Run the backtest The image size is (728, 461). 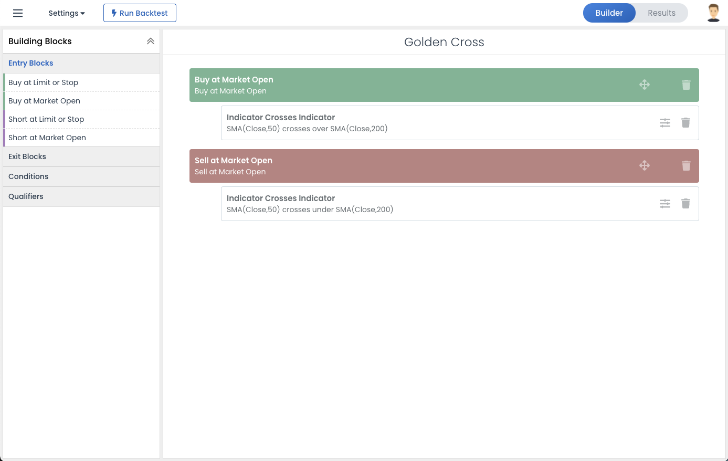tap(140, 13)
